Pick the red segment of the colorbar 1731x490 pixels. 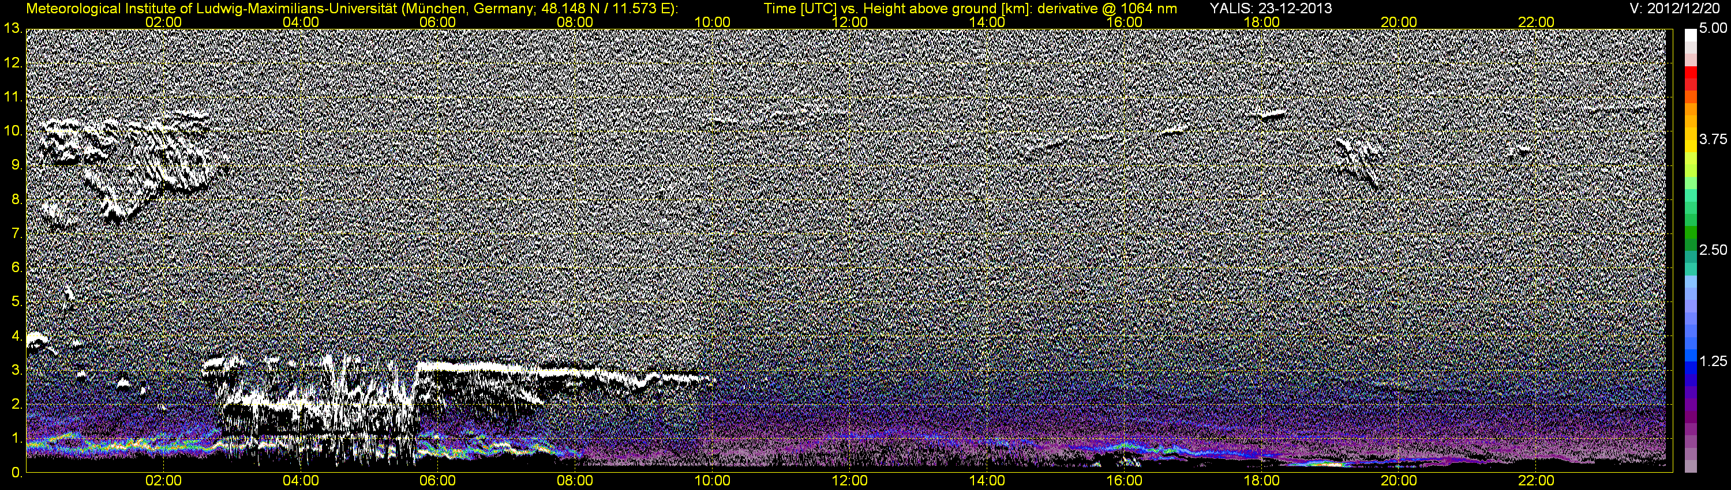pyautogui.click(x=1691, y=73)
